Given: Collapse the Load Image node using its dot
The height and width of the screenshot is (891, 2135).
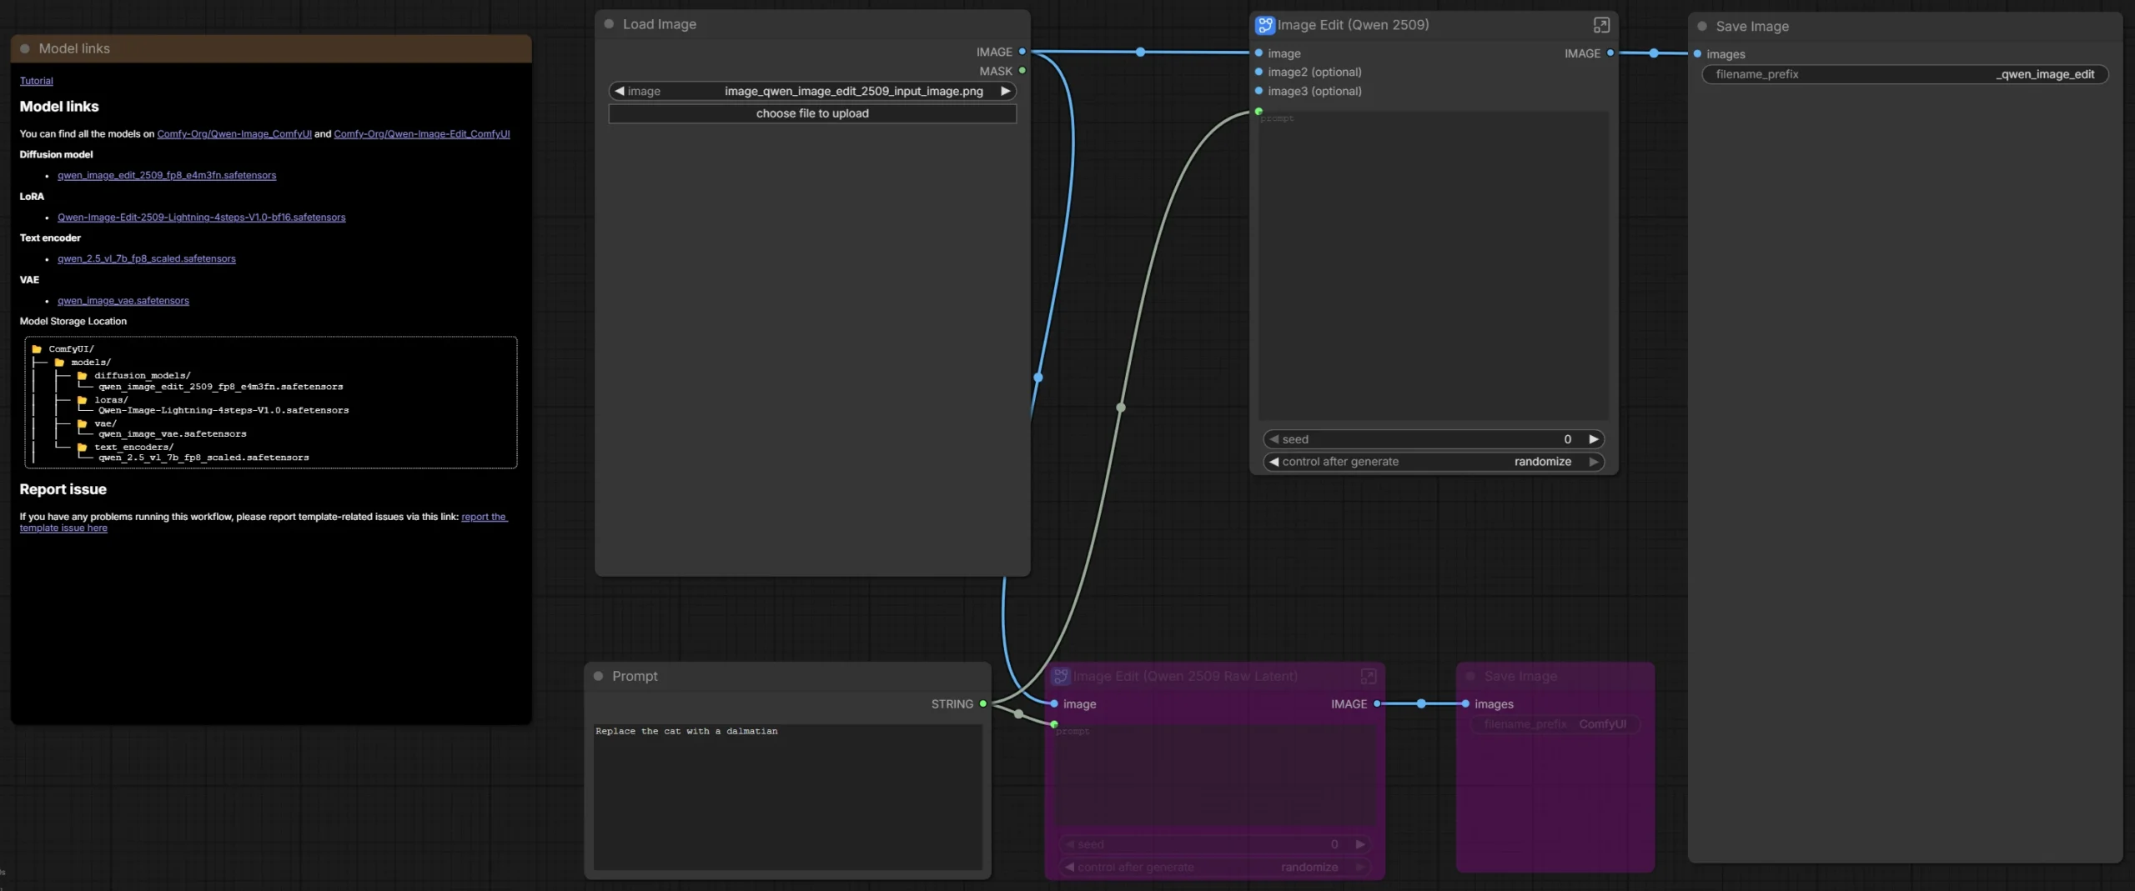Looking at the screenshot, I should (609, 24).
